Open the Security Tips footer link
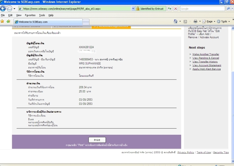The height and width of the screenshot is (166, 234). pos(221,152)
